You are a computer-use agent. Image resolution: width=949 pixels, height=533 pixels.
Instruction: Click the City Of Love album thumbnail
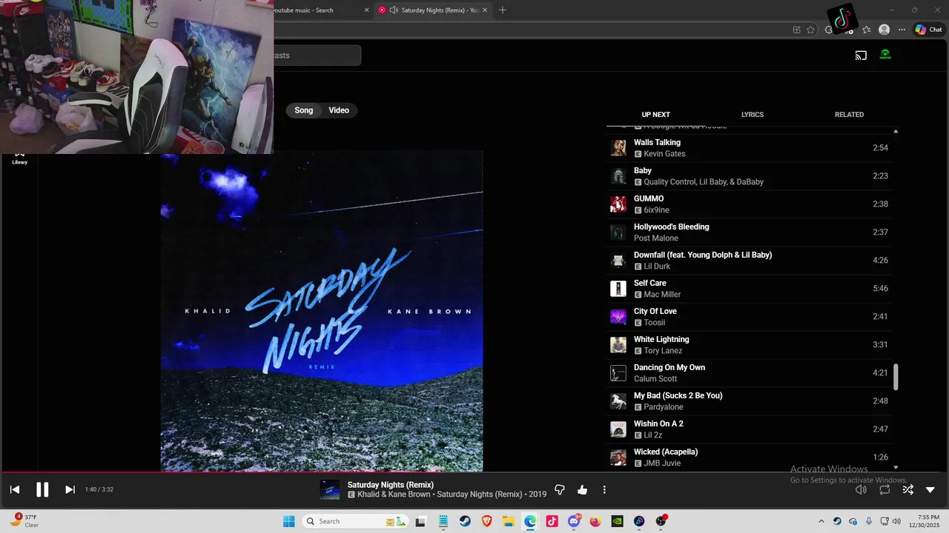click(x=618, y=317)
